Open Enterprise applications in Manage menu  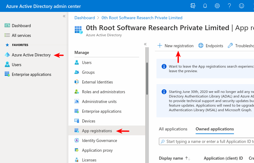tap(101, 112)
